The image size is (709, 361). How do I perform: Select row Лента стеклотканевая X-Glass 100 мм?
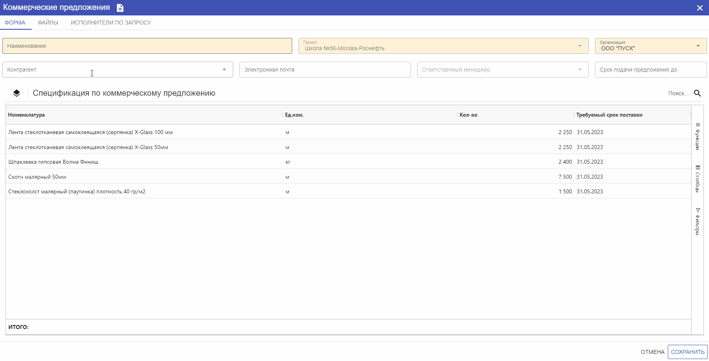point(348,132)
